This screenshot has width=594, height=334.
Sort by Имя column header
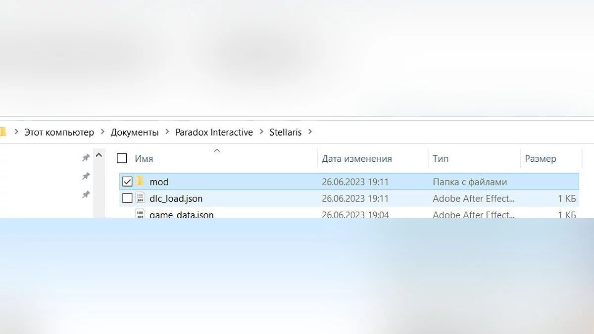pos(144,159)
